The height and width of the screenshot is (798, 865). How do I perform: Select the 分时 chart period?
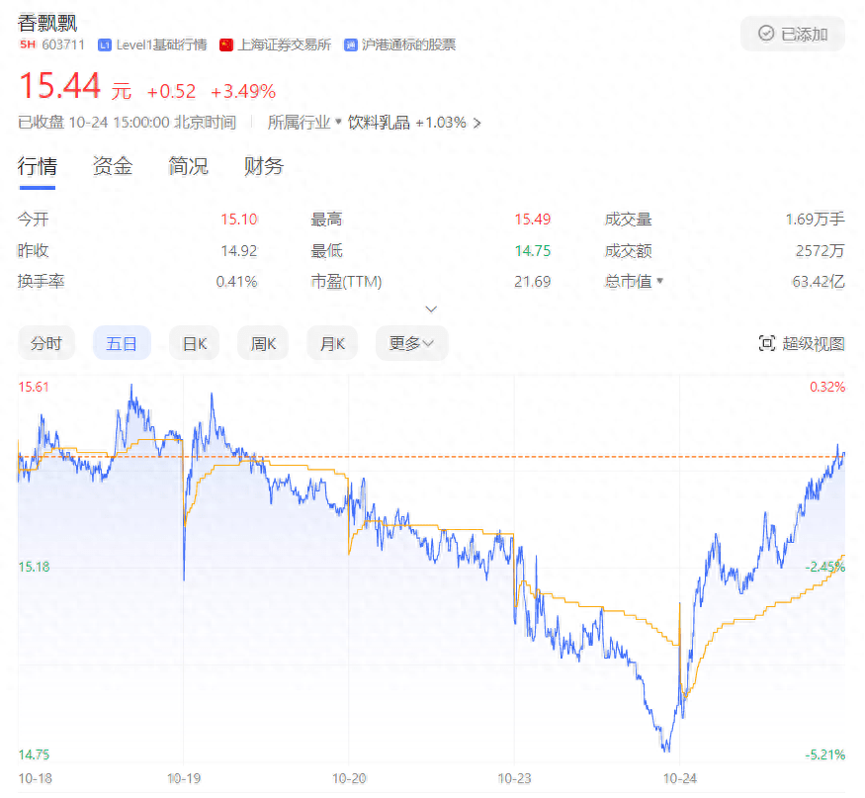click(x=45, y=343)
